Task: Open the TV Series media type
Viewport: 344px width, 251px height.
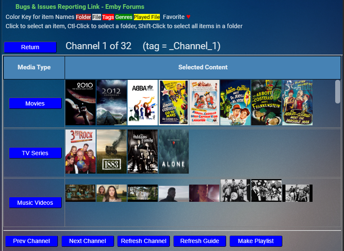Action: 35,153
